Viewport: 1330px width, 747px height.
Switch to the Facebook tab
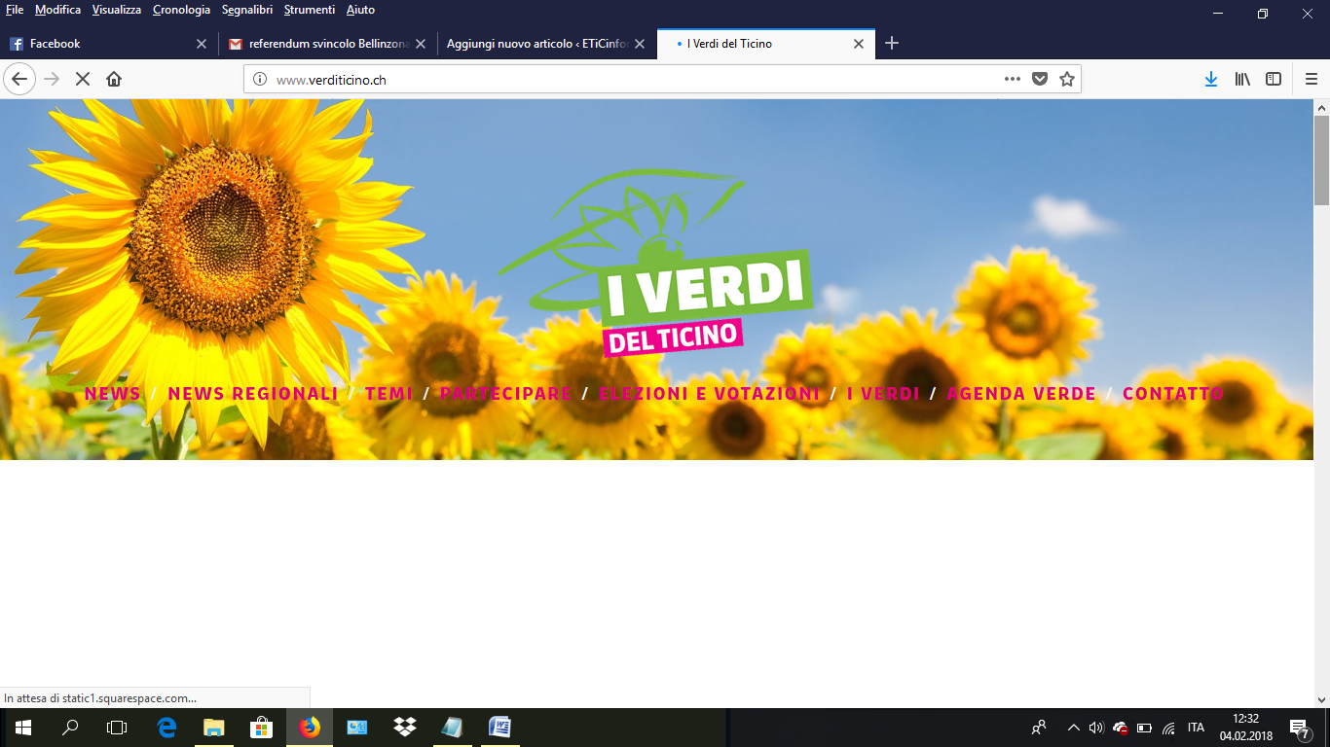tap(109, 44)
